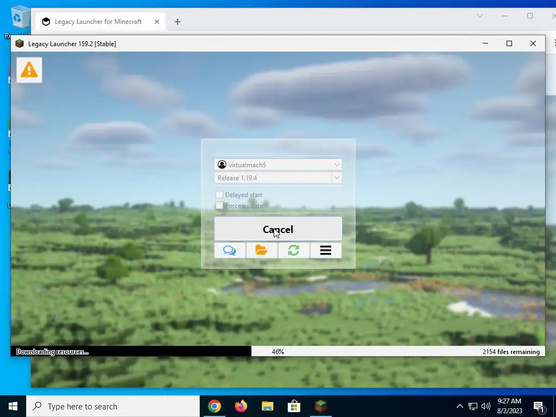Open the Recycle Bin desktop icon
The width and height of the screenshot is (556, 417).
[x=19, y=18]
